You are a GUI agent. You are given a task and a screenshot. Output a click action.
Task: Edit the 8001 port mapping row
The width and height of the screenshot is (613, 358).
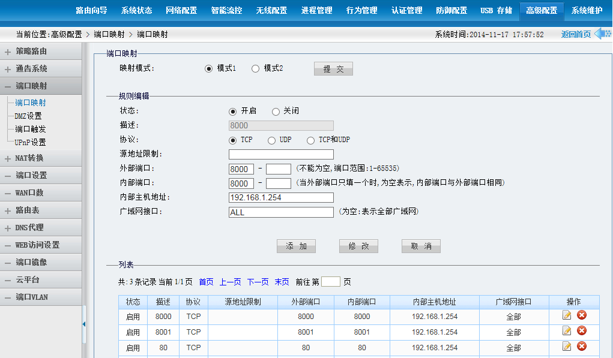(x=567, y=331)
